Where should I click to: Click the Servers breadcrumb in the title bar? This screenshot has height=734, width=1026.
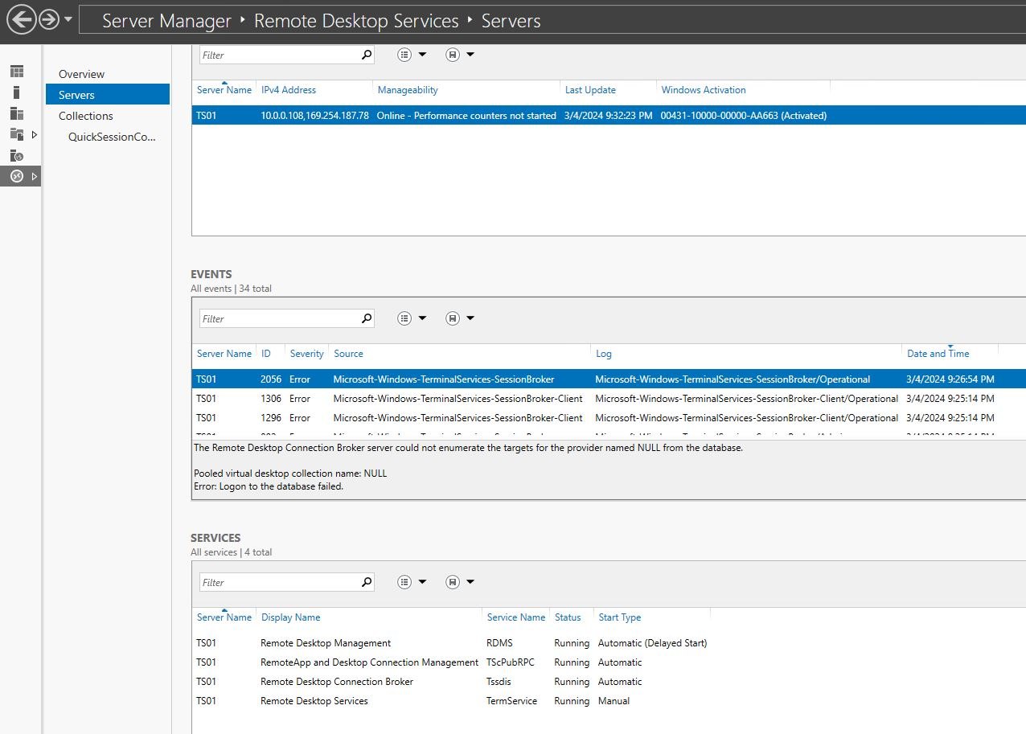(511, 20)
